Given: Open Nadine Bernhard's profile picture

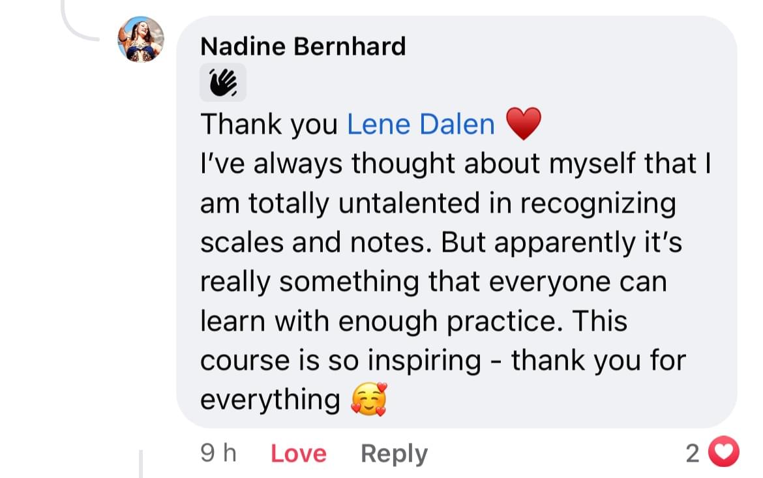Looking at the screenshot, I should 141,39.
